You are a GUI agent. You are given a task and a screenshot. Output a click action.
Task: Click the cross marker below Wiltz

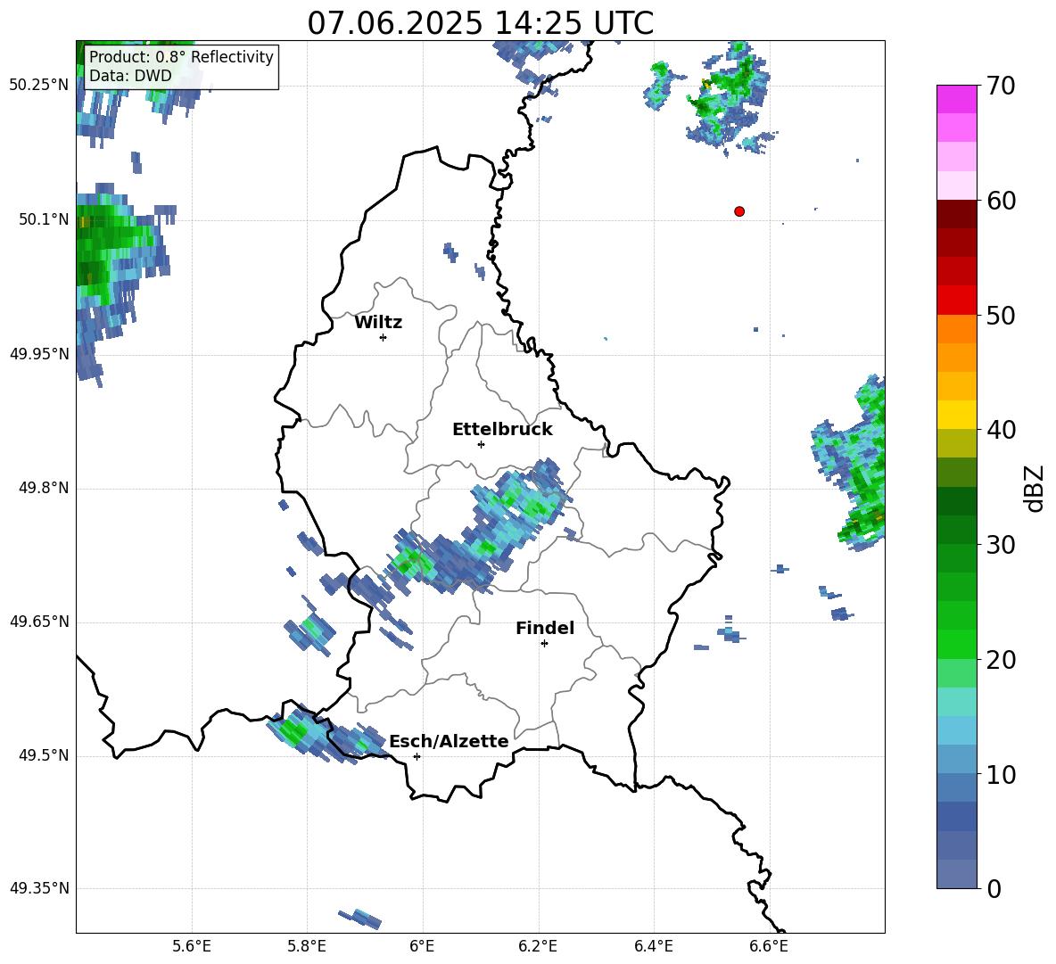384,337
